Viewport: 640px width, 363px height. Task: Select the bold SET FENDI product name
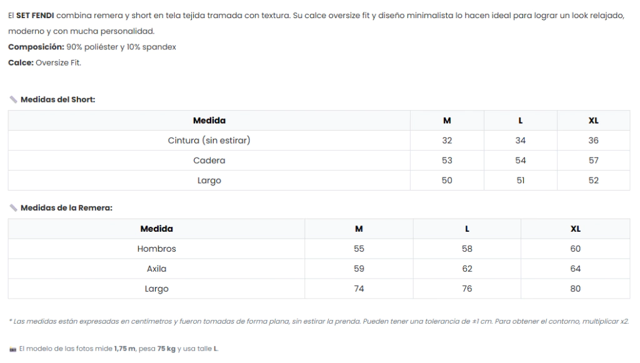(35, 15)
